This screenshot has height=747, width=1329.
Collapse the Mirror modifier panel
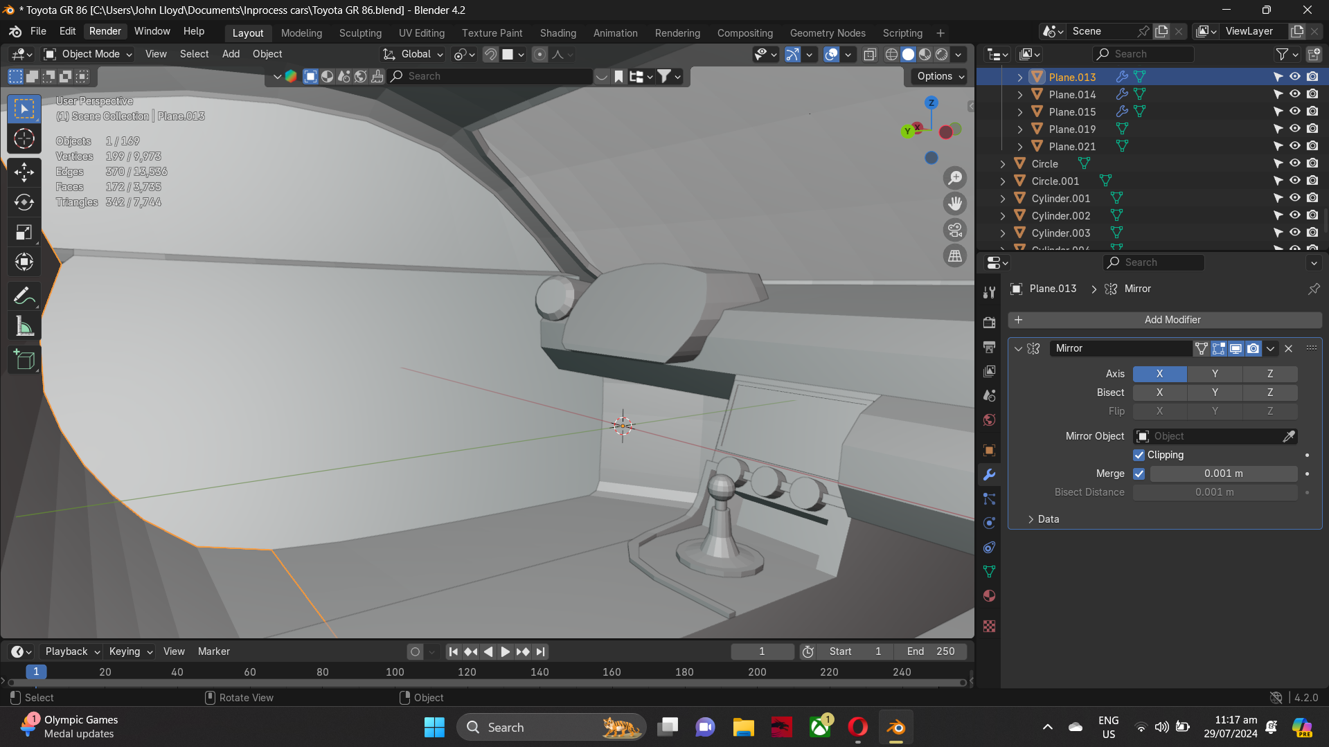point(1018,348)
